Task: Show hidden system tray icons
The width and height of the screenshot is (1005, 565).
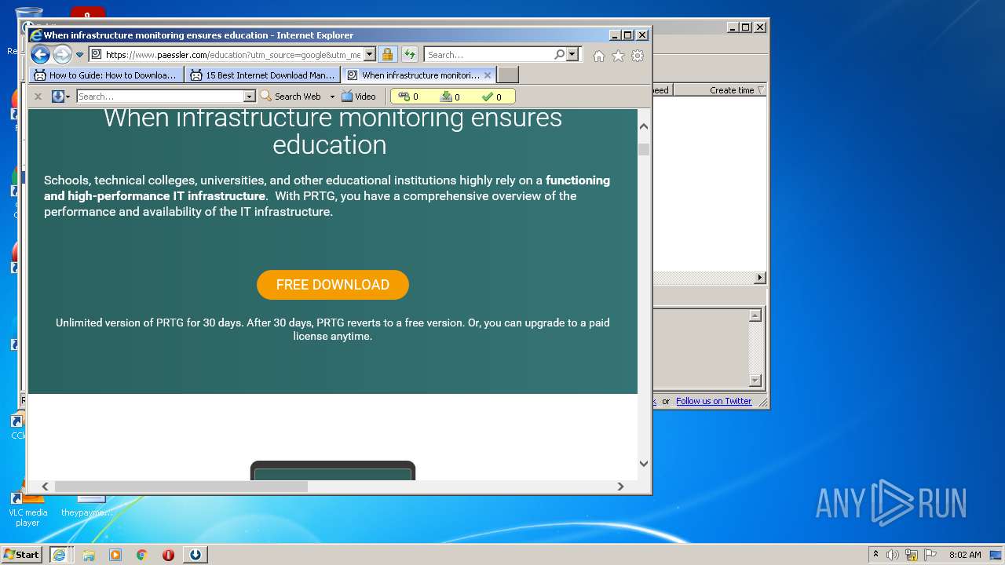Action: [x=875, y=554]
